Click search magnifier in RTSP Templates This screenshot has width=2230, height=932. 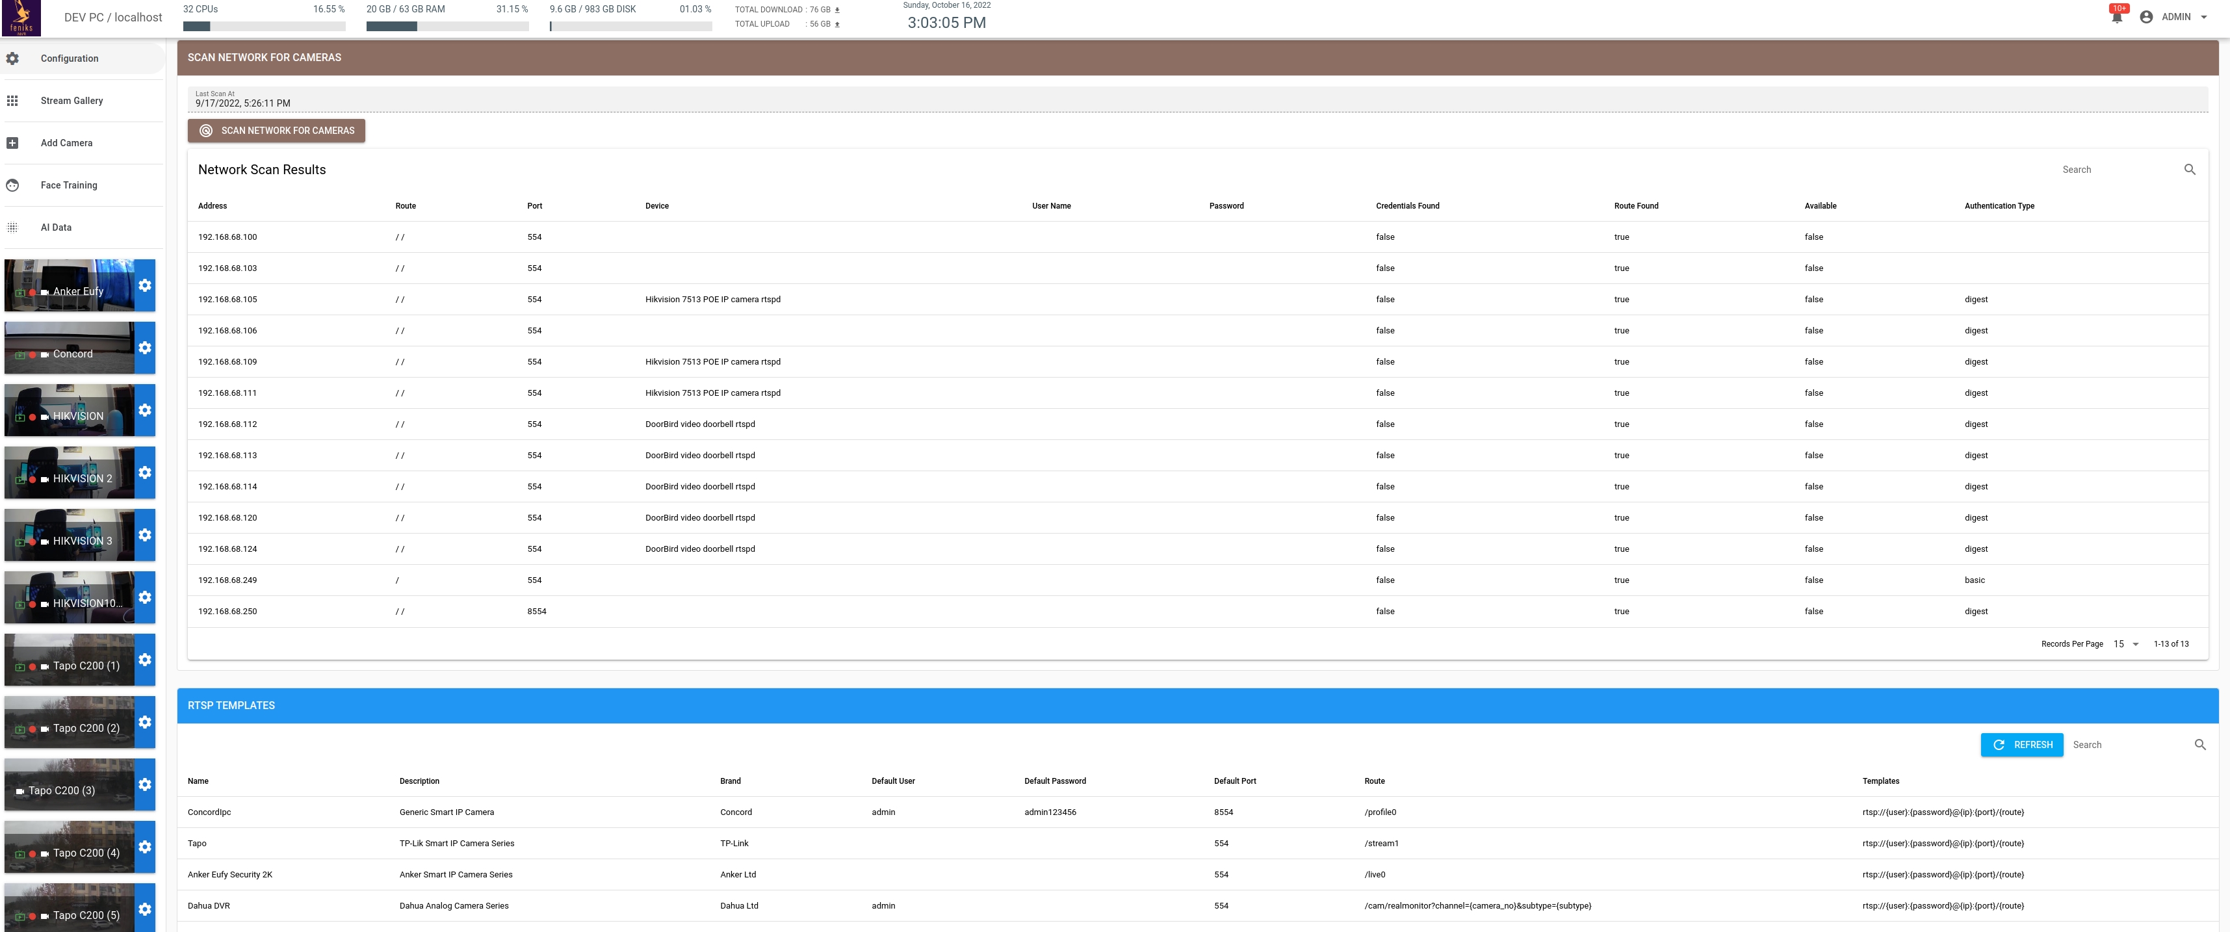pos(2199,745)
